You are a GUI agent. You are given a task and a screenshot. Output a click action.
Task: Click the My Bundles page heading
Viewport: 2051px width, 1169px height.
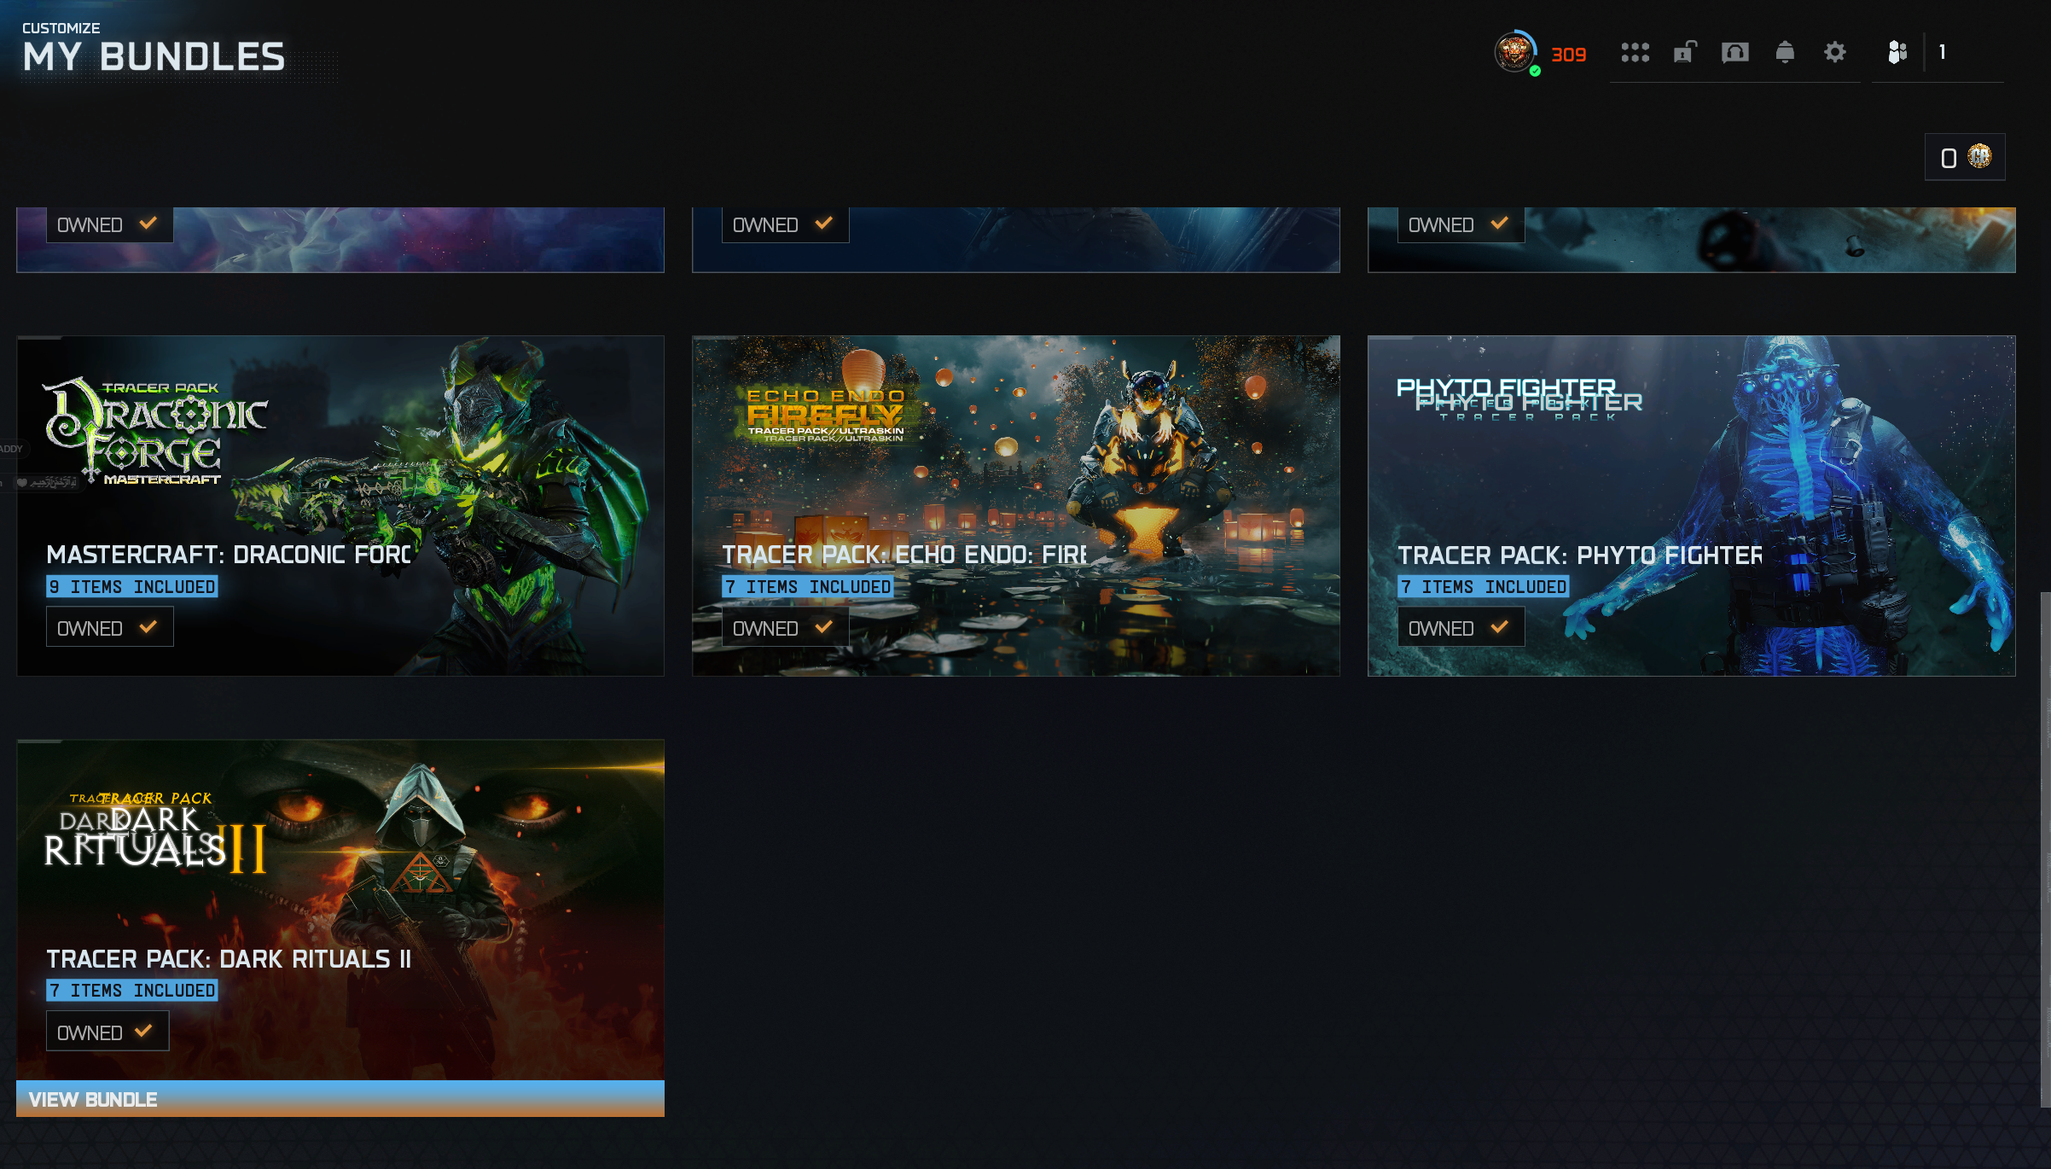(x=154, y=57)
